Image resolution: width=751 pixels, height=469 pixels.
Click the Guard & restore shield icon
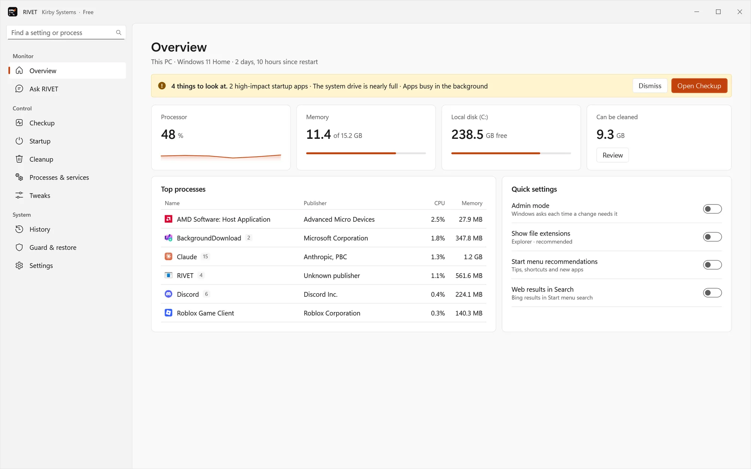pyautogui.click(x=20, y=247)
